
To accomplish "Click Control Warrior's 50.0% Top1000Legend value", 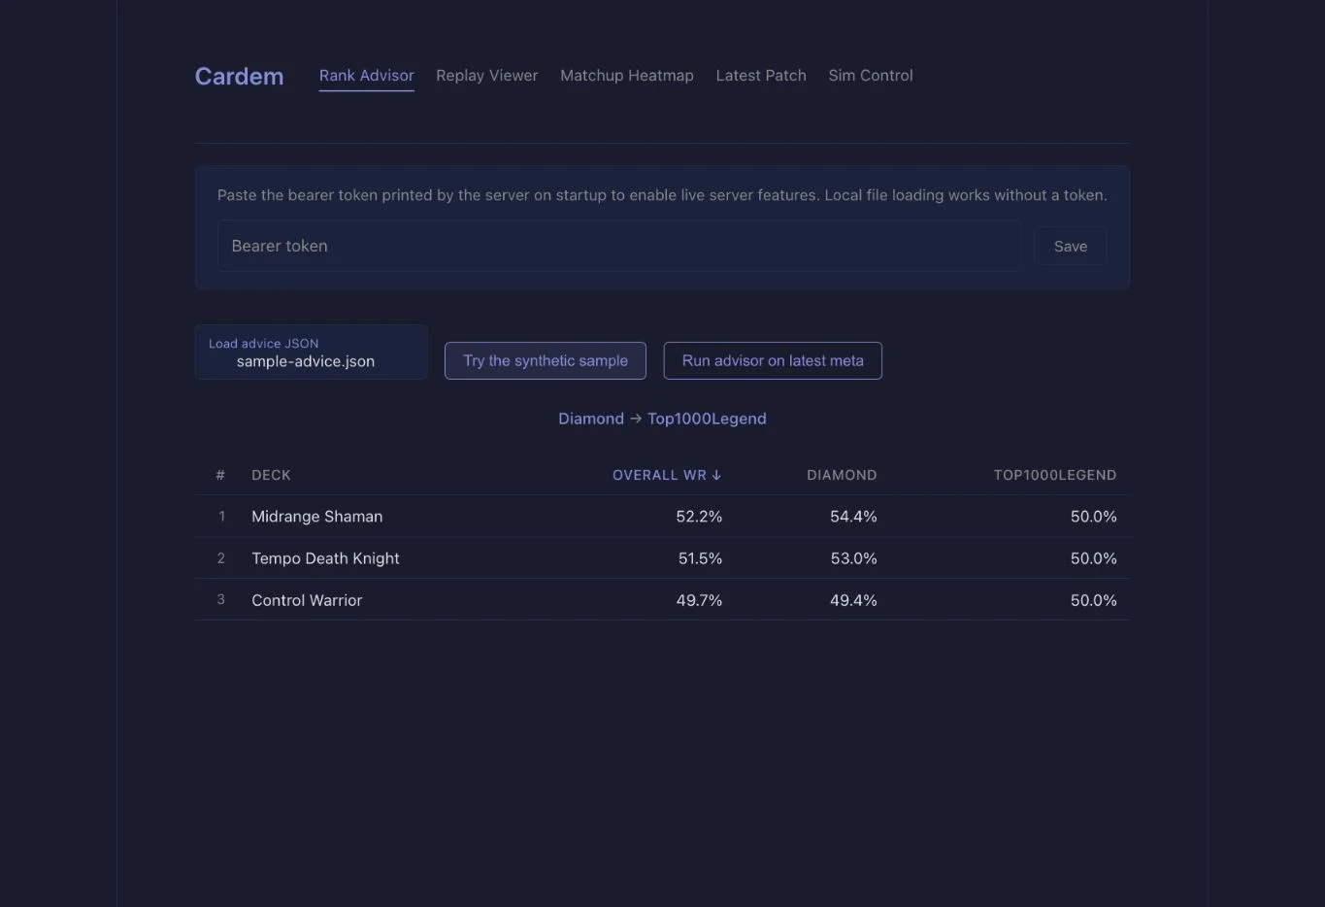I will [1094, 600].
